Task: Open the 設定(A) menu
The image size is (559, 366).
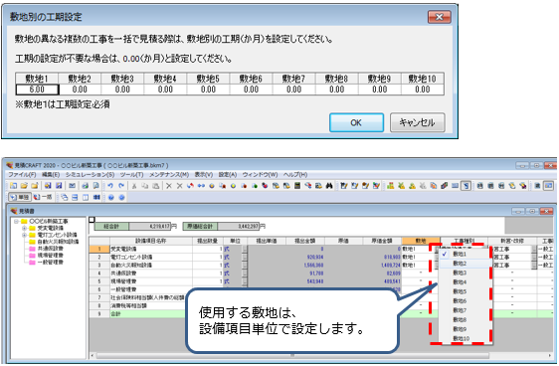Action: coord(228,175)
